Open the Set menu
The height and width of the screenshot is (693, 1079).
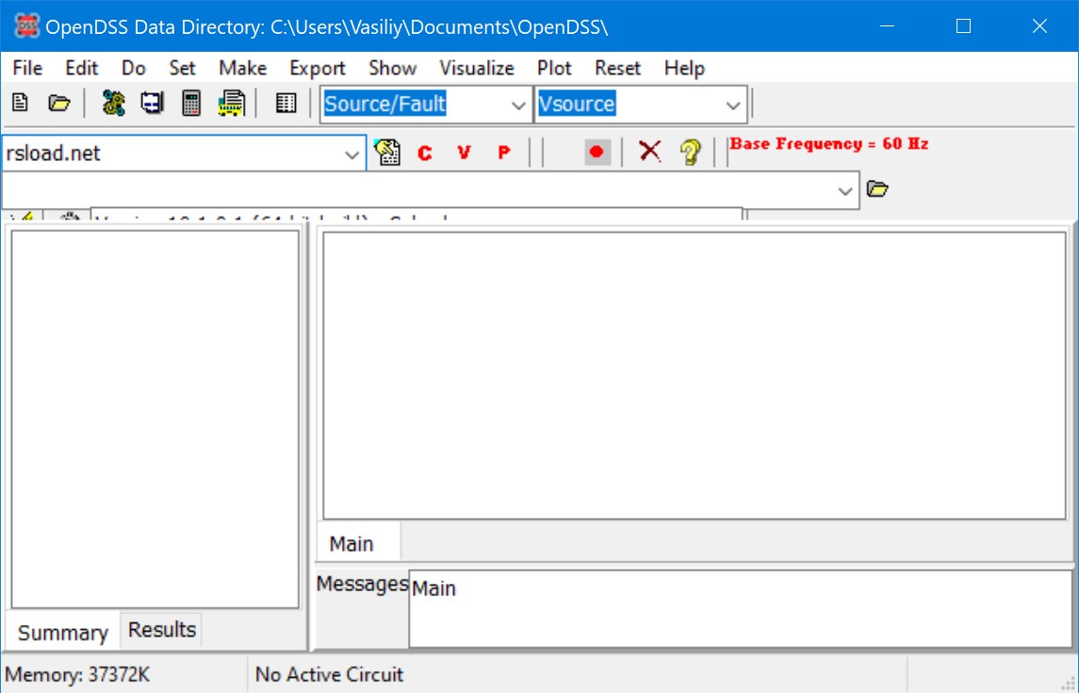click(x=183, y=68)
